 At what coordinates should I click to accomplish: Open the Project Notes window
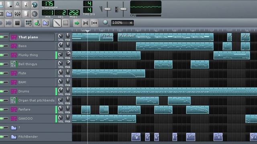pyautogui.click(x=26, y=14)
